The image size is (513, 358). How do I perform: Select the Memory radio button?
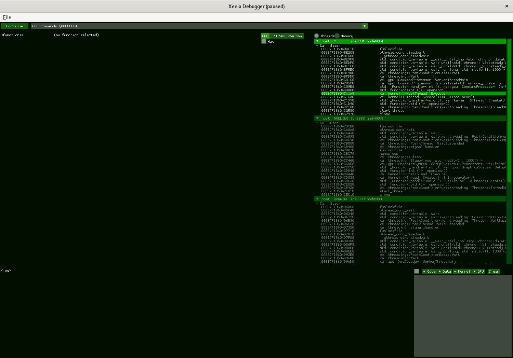click(337, 36)
